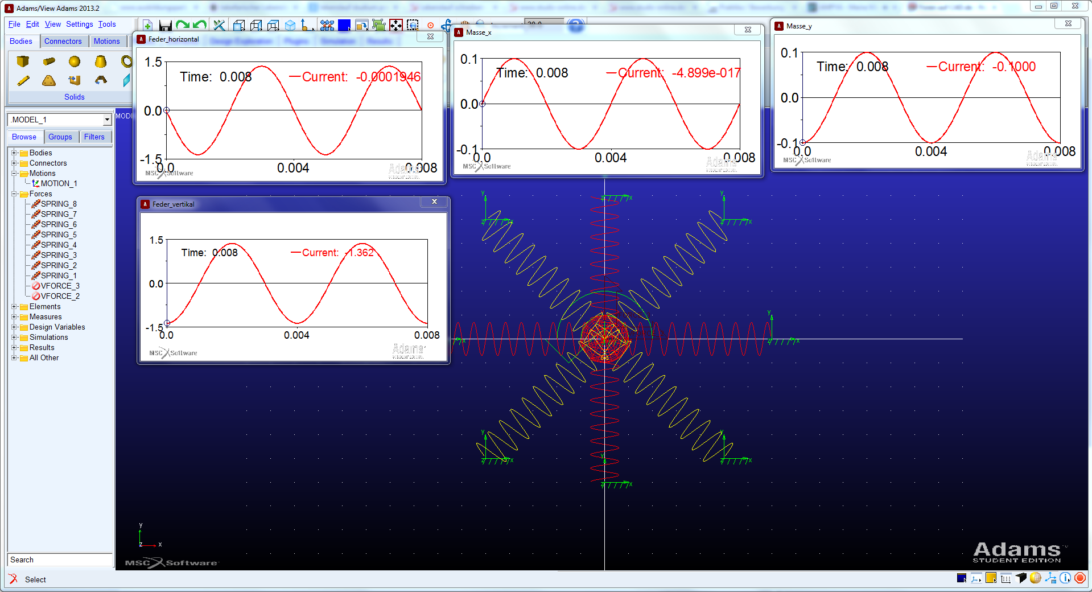Image resolution: width=1092 pixels, height=592 pixels.
Task: Select the triangular Plate solid tool
Action: 49,81
